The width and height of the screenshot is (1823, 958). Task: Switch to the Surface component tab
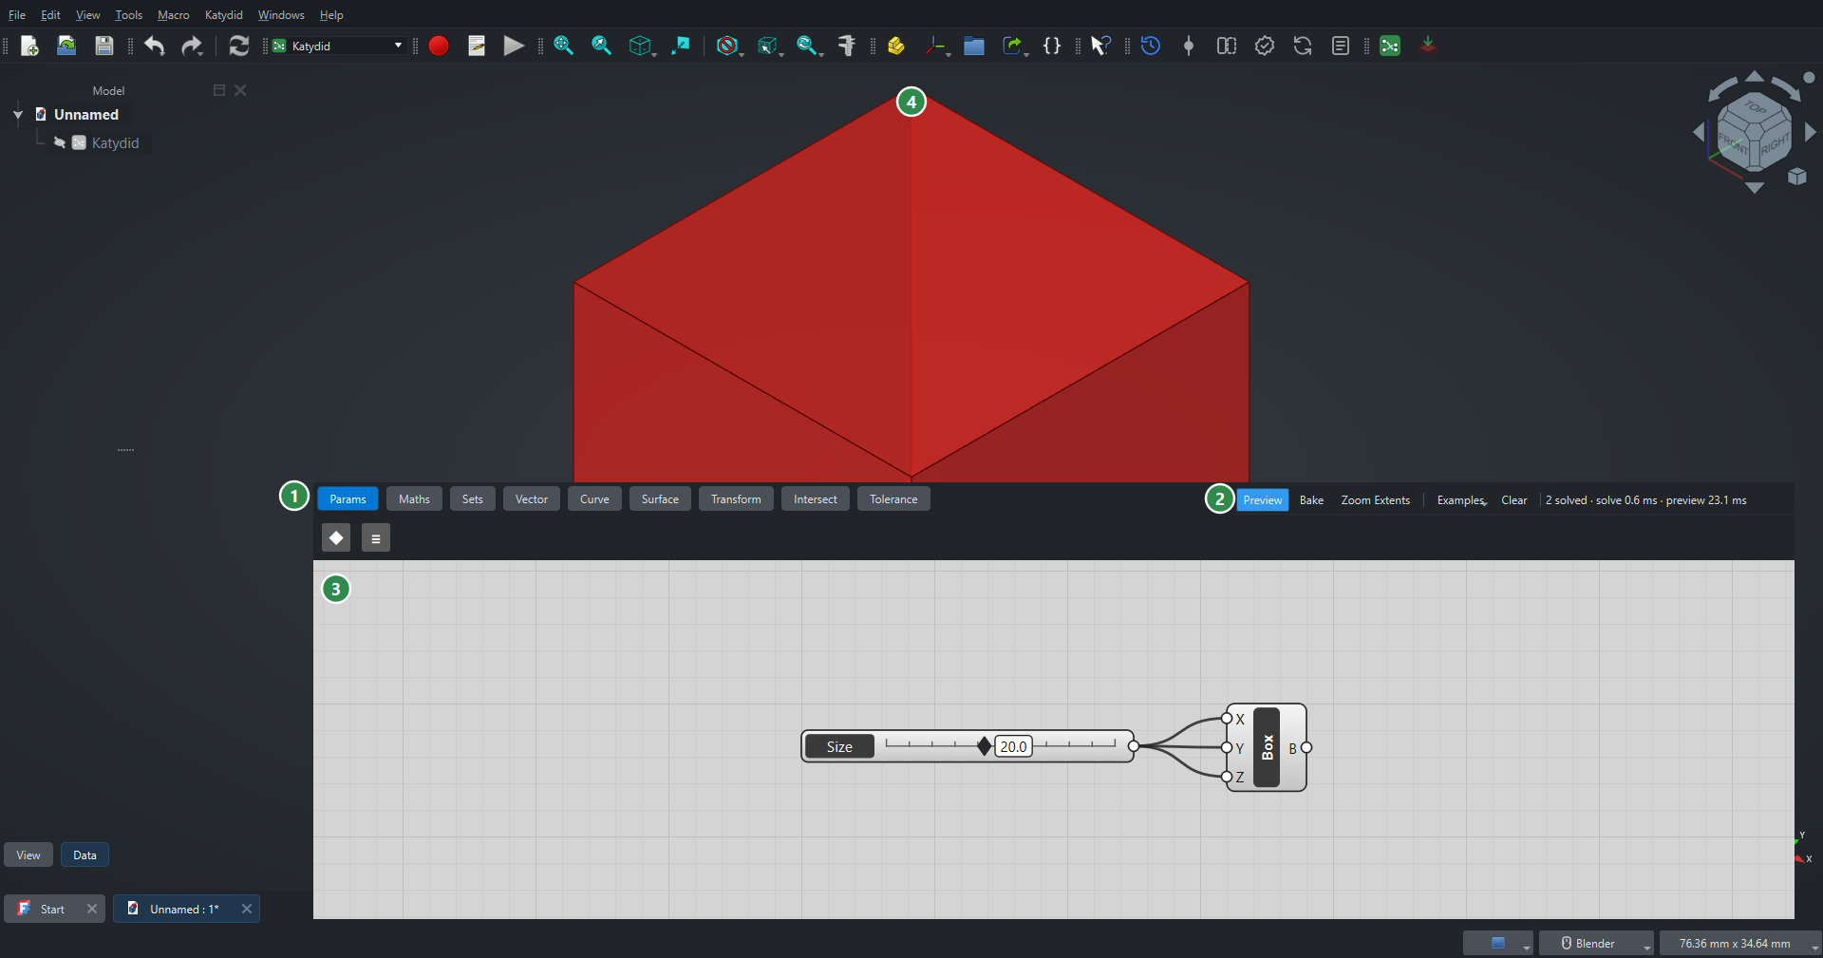click(x=660, y=499)
